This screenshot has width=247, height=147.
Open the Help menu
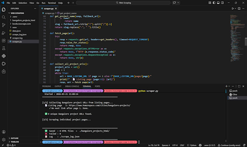click(60, 3)
